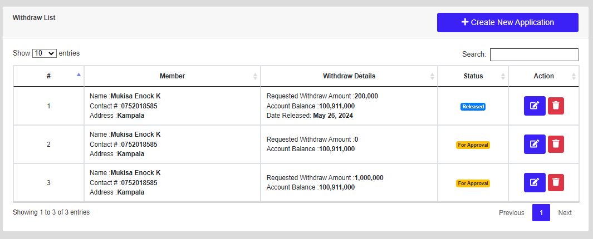
Task: Focus the Search input field
Action: coord(533,54)
